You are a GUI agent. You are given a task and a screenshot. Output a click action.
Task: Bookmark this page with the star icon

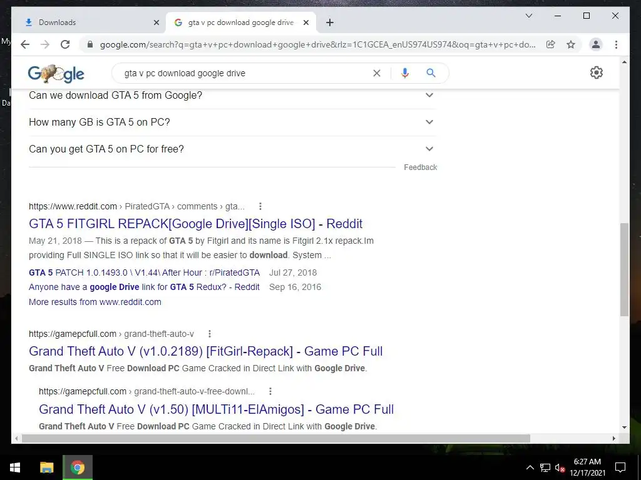pos(571,44)
